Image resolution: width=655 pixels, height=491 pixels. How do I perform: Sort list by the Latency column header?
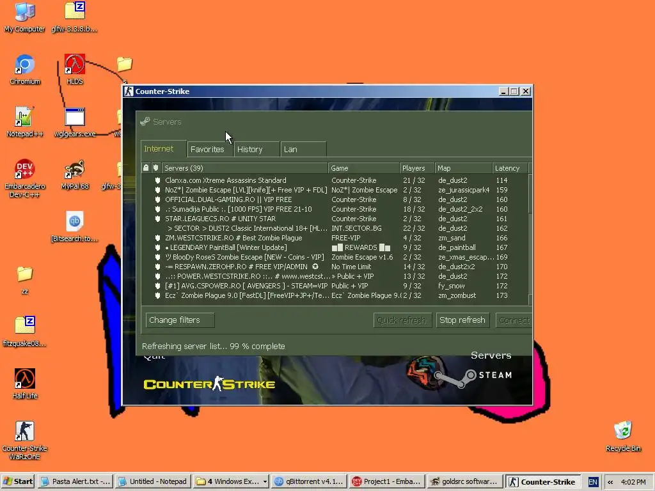coord(510,168)
